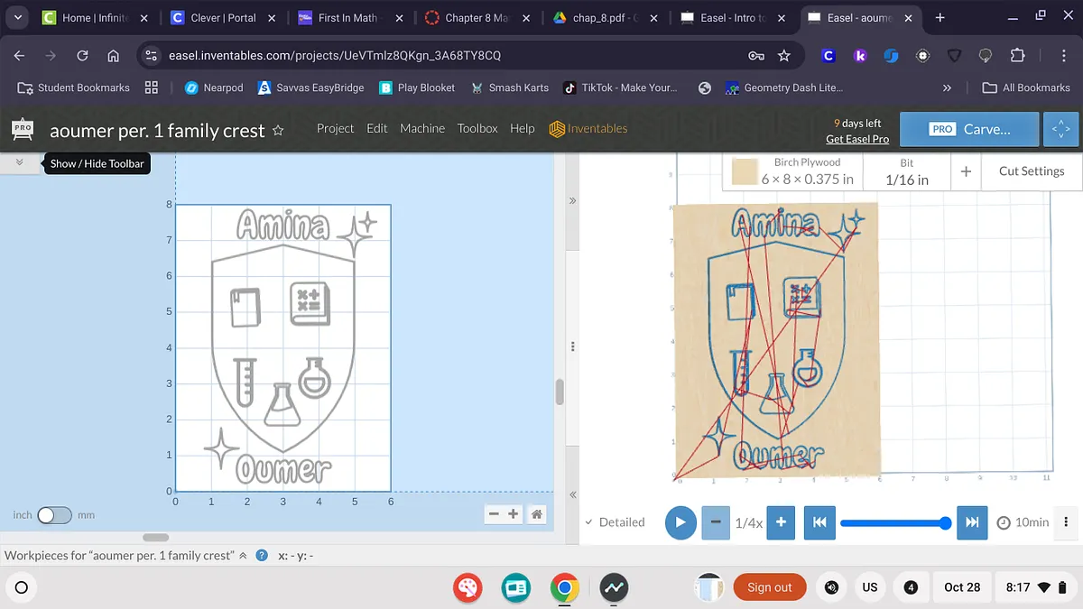
Task: Increase simulation playback speed
Action: (781, 522)
